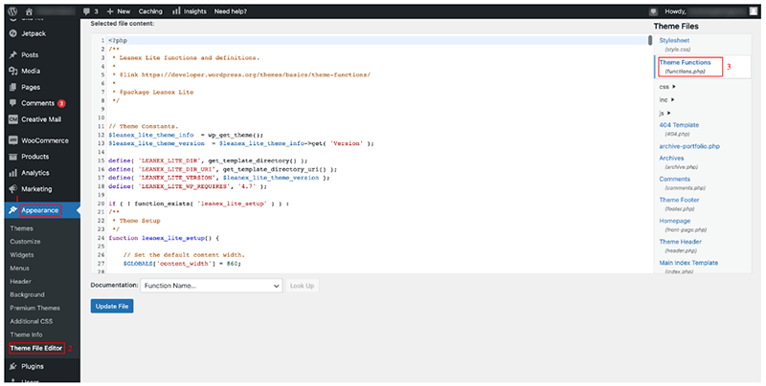Open the Comments comments.php file
766x386 pixels.
(683, 183)
